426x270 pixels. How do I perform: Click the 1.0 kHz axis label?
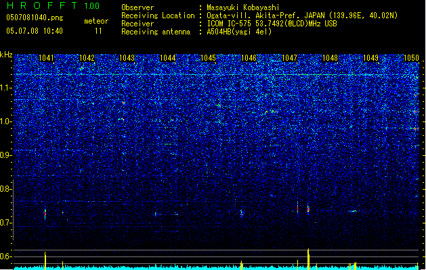point(6,122)
